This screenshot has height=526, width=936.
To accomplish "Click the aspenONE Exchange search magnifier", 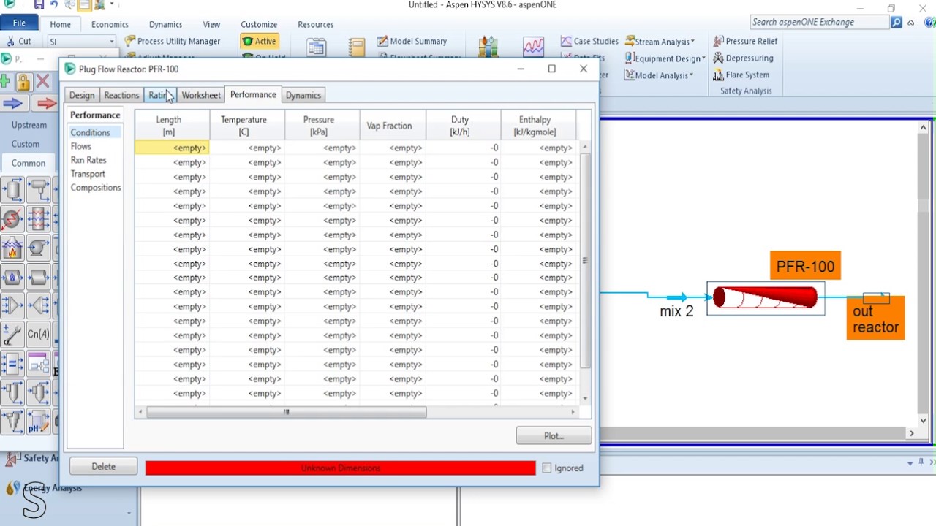I will coord(896,23).
